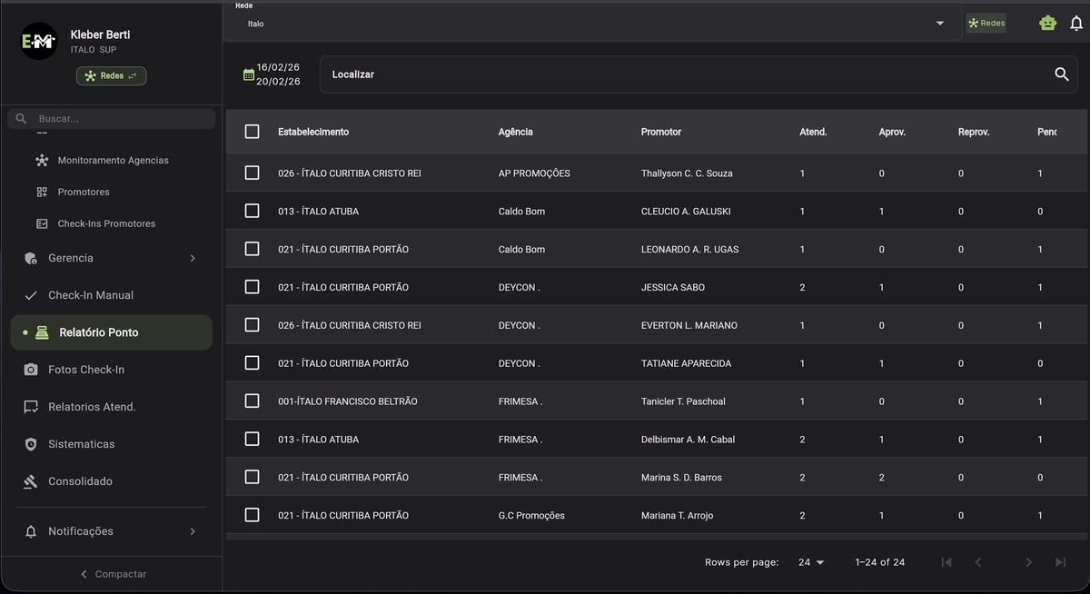The width and height of the screenshot is (1090, 594).
Task: Click the Redes button under user name
Action: coord(111,76)
